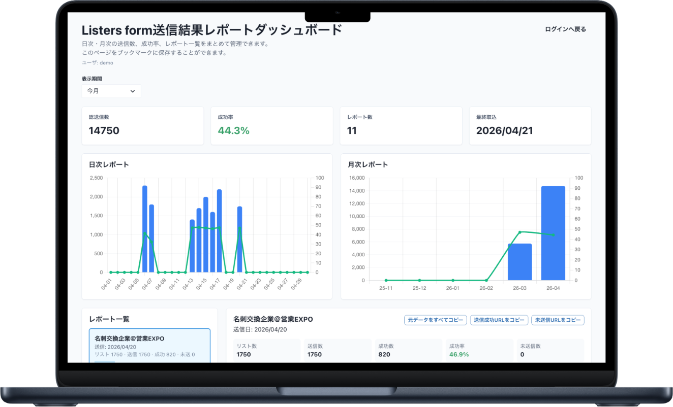
Task: Click 未送信URLをコピー button
Action: [558, 320]
